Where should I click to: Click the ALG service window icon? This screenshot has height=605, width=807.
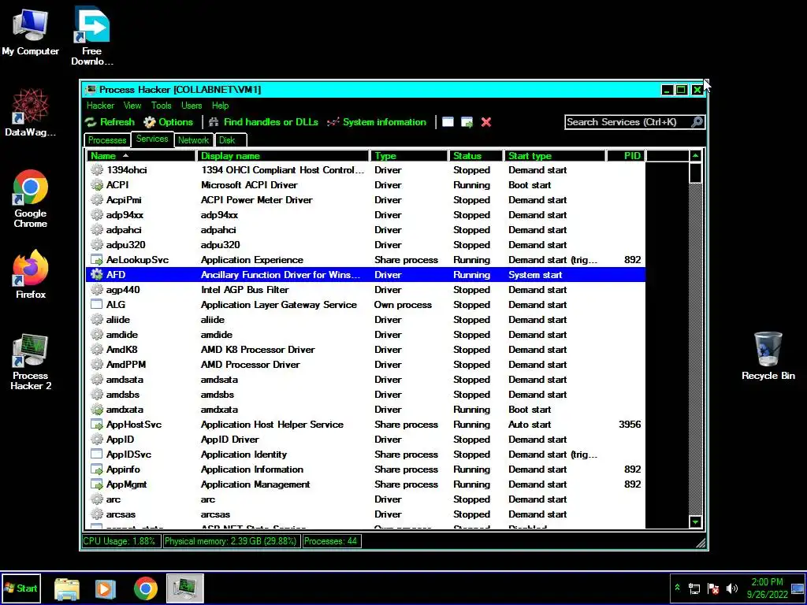point(97,305)
